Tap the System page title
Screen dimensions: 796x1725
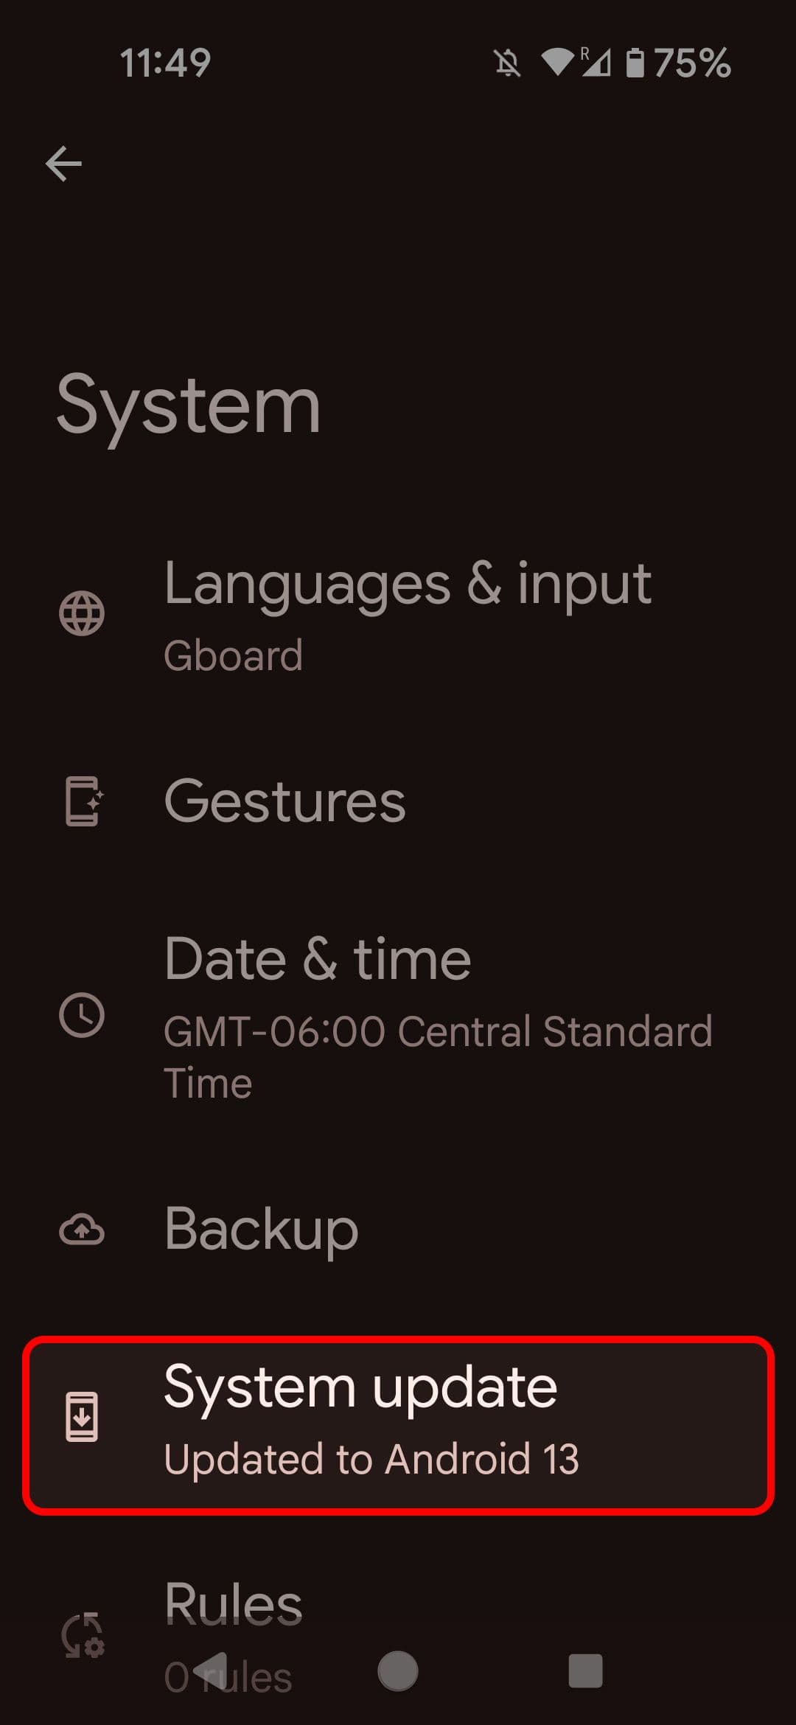[189, 405]
